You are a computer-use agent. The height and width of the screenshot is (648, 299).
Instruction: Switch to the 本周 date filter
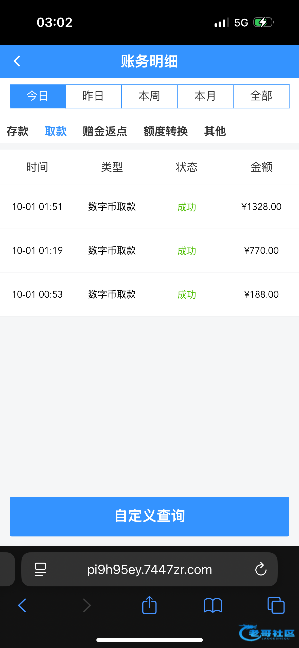pyautogui.click(x=149, y=96)
